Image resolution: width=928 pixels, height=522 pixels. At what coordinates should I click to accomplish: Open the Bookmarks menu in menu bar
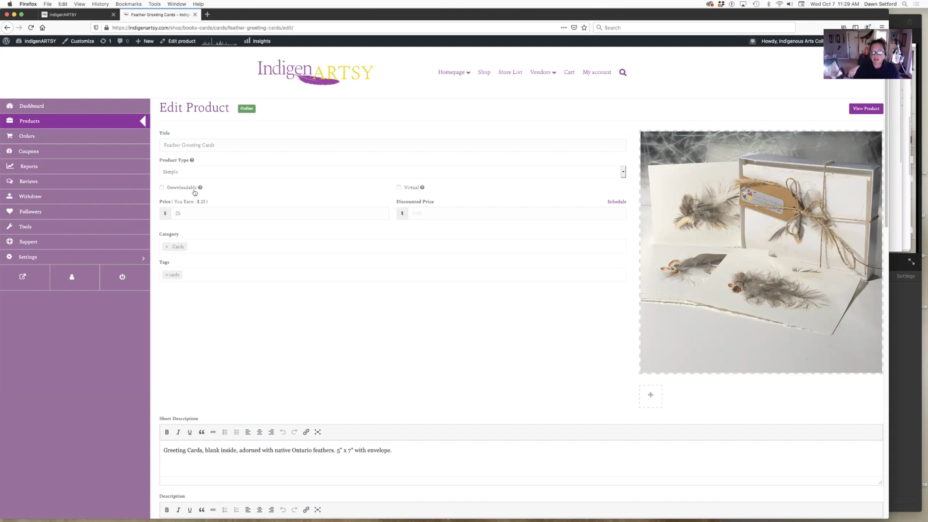[x=128, y=4]
